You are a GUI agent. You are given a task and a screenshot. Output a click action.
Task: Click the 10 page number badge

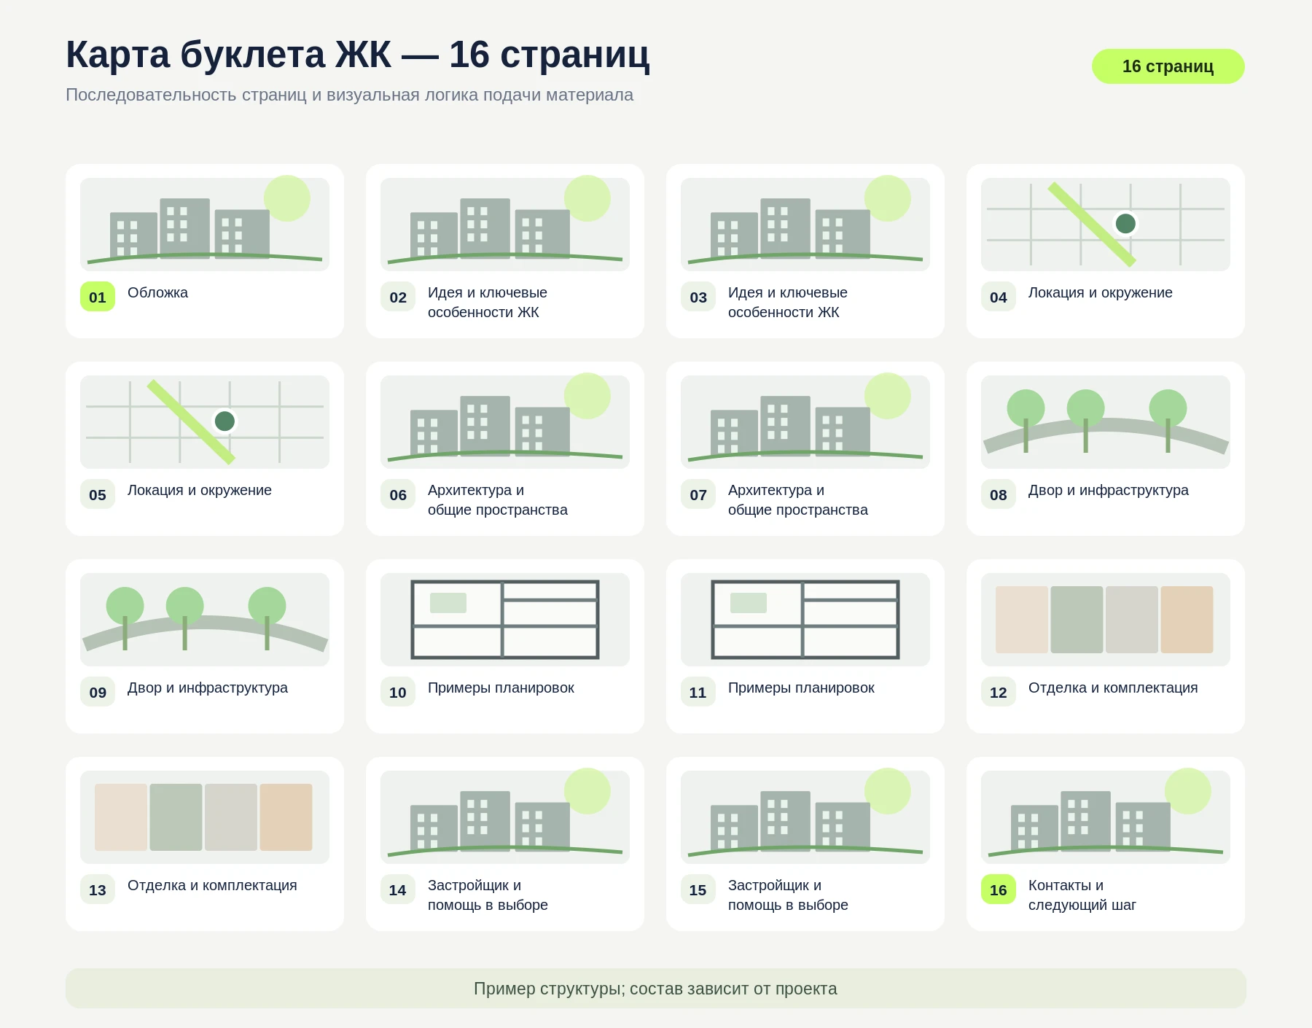[398, 692]
